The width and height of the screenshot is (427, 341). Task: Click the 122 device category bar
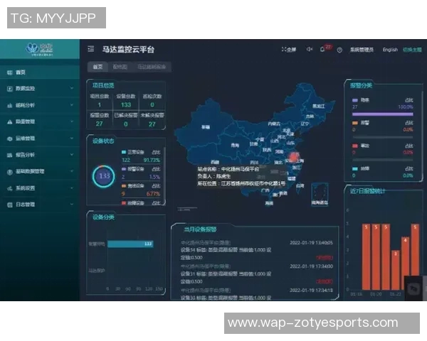pos(130,244)
